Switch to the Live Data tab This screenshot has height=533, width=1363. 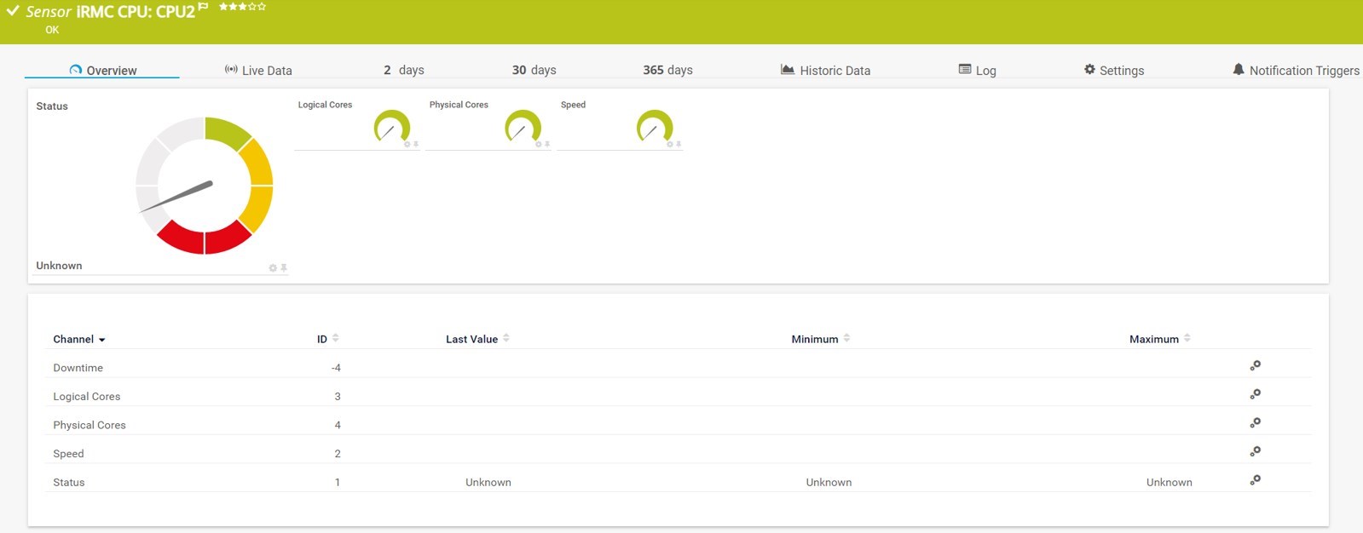tap(258, 71)
